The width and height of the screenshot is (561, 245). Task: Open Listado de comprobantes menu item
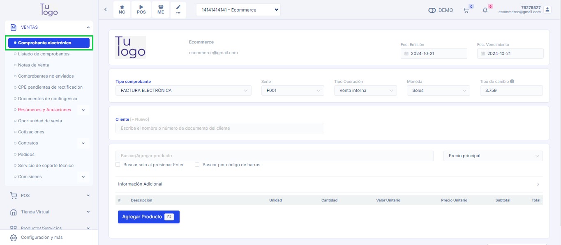pyautogui.click(x=44, y=54)
